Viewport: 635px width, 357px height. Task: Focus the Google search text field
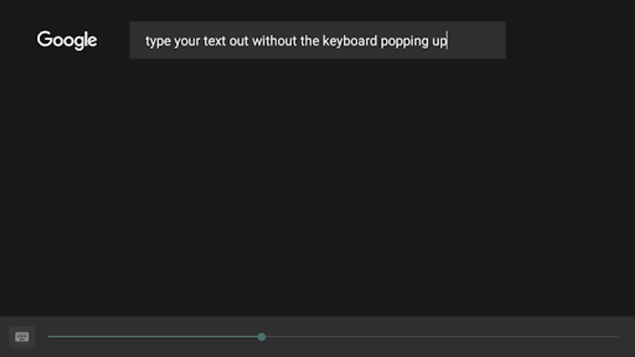(x=317, y=40)
